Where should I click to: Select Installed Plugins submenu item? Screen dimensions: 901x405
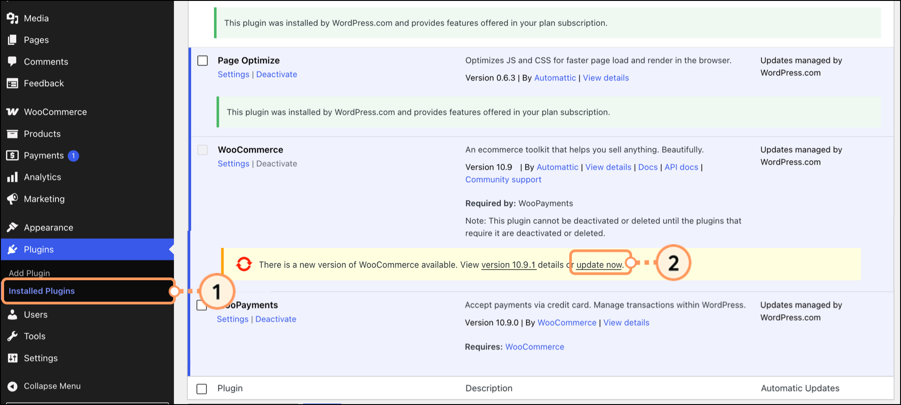click(x=42, y=291)
